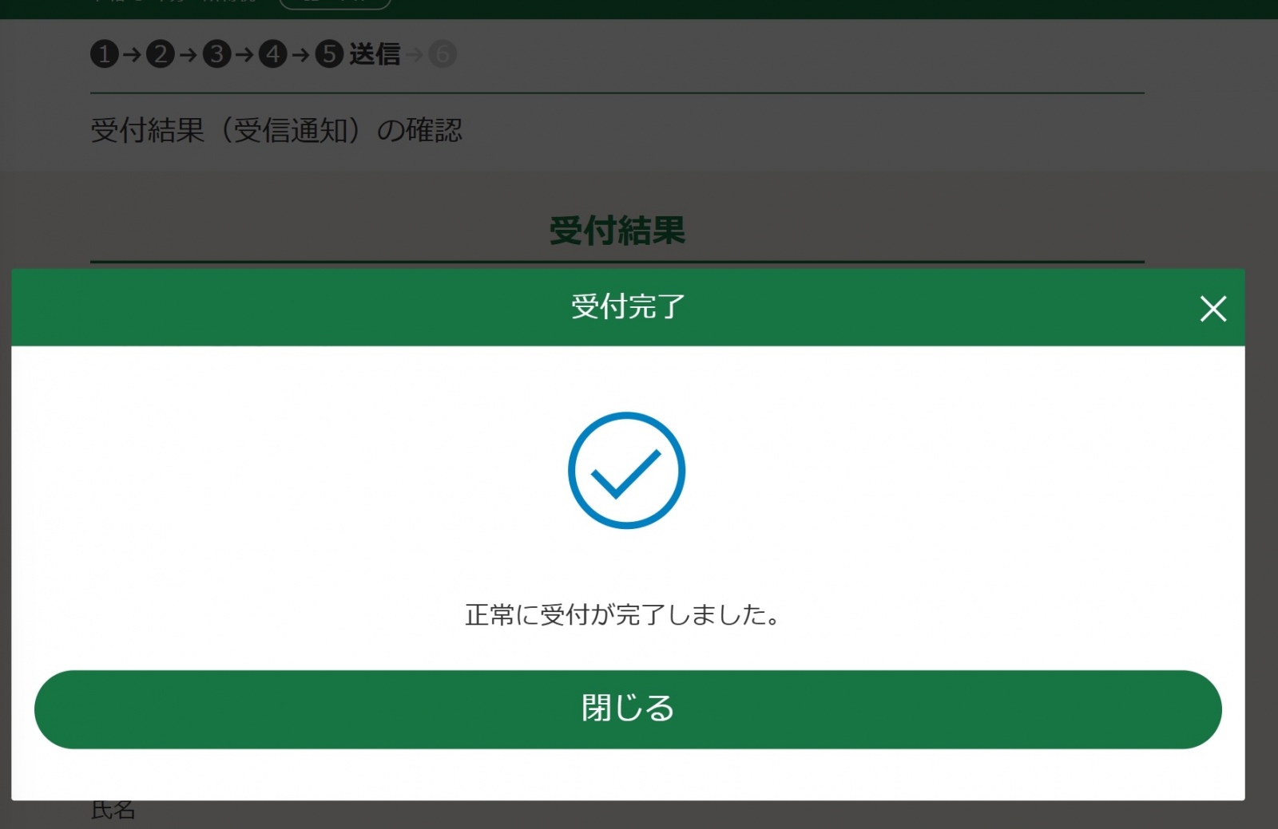Click the green 閉じる button

(x=628, y=709)
